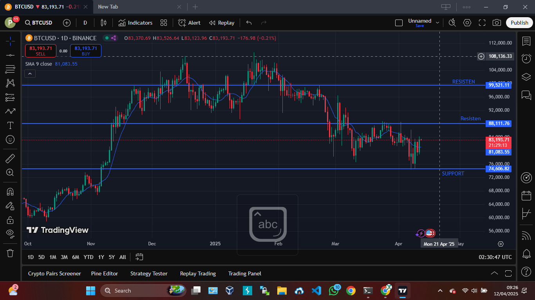The image size is (535, 300).
Task: Open the forecasting and measurement tools
Action: (11, 97)
